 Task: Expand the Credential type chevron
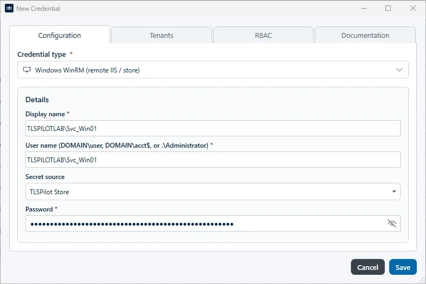pos(400,70)
